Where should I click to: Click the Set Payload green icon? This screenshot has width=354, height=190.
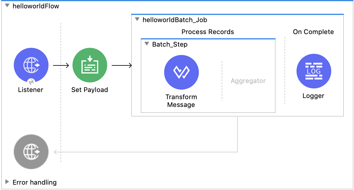point(90,65)
